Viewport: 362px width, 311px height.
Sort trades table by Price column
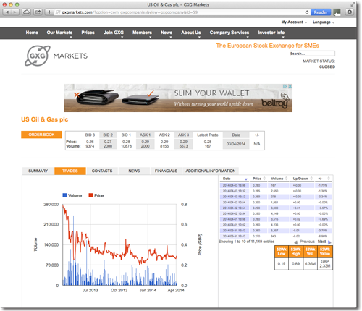(x=258, y=179)
